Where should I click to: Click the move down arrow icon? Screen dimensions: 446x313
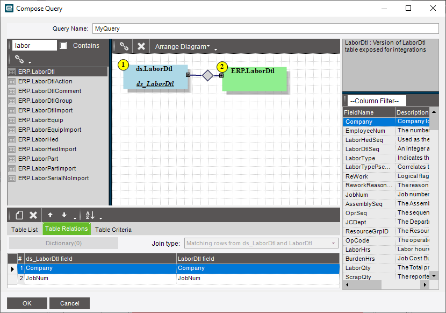(64, 215)
